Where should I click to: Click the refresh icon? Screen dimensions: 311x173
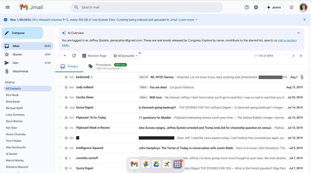(x=74, y=56)
